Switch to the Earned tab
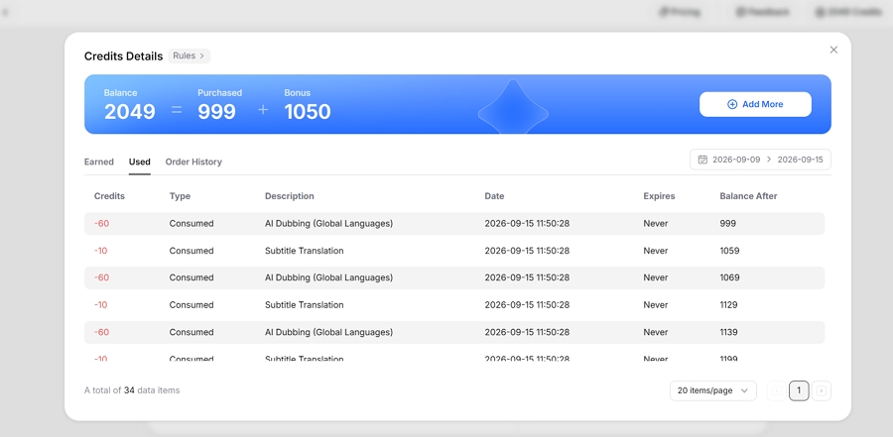 (99, 162)
